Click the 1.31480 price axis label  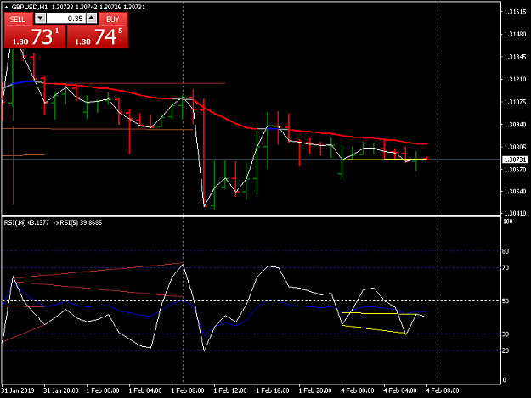pos(515,34)
